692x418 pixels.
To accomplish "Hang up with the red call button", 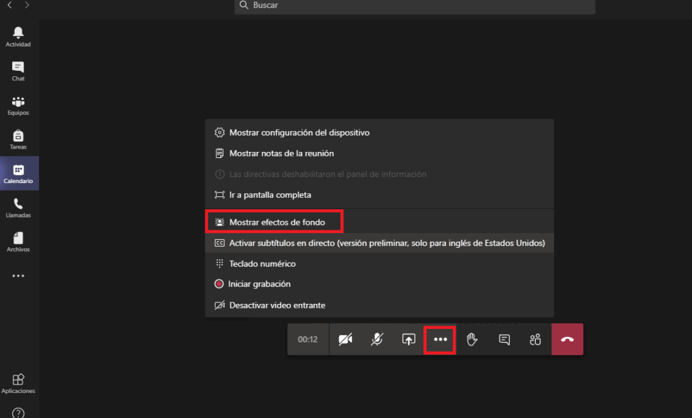I will [x=567, y=340].
